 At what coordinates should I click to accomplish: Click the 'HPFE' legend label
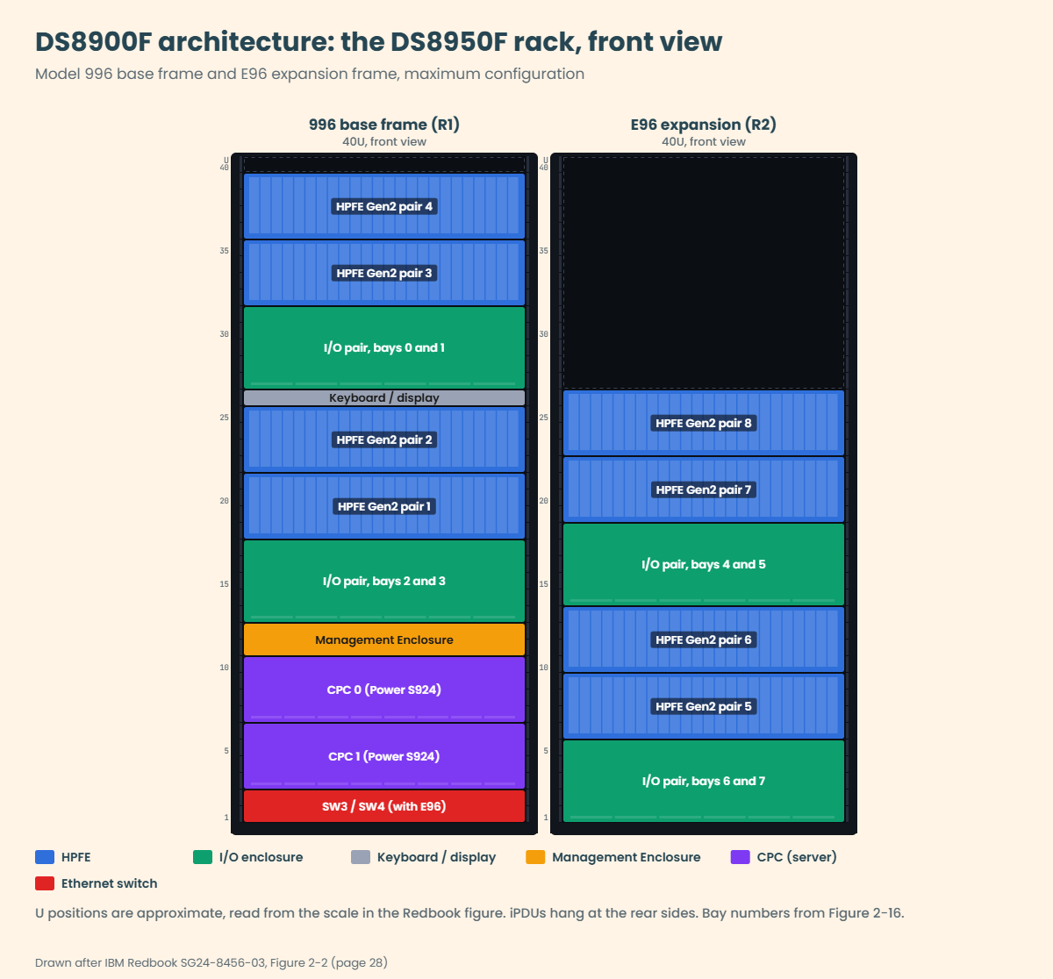[x=76, y=857]
